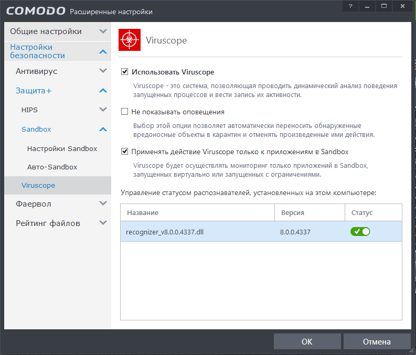This screenshot has width=416, height=355.
Task: Click Расширенные настройки title text
Action: 111,12
